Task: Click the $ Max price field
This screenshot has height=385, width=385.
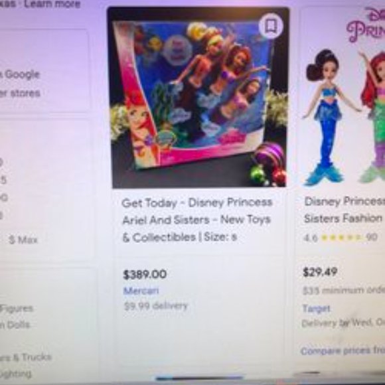Action: (x=23, y=240)
